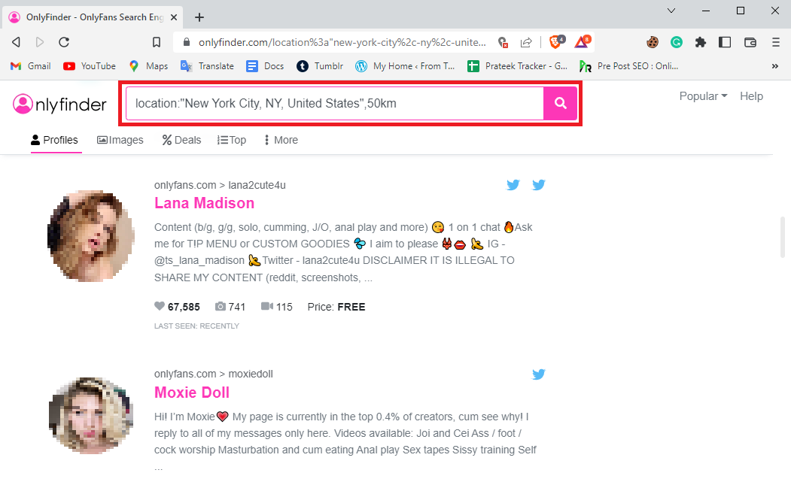Switch to the Images tab
Viewport: 791px width, 488px height.
[x=120, y=139]
